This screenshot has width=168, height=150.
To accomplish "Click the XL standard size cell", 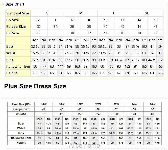I will click(147, 13).
